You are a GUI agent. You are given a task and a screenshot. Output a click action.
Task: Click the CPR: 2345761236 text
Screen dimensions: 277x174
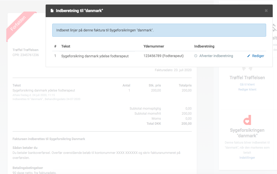pyautogui.click(x=26, y=55)
